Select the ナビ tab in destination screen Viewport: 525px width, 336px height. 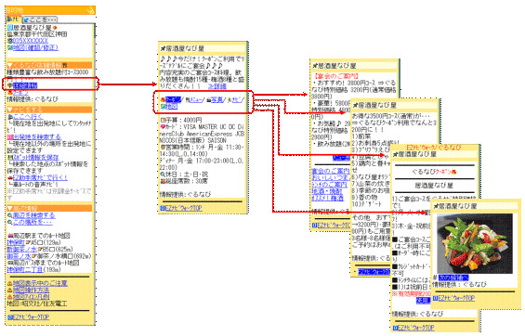click(14, 19)
